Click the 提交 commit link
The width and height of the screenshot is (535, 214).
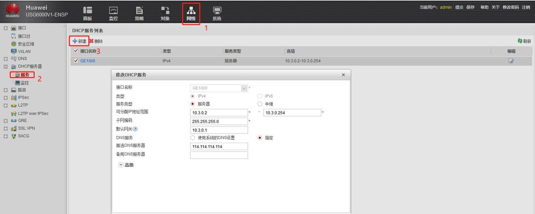(x=459, y=7)
